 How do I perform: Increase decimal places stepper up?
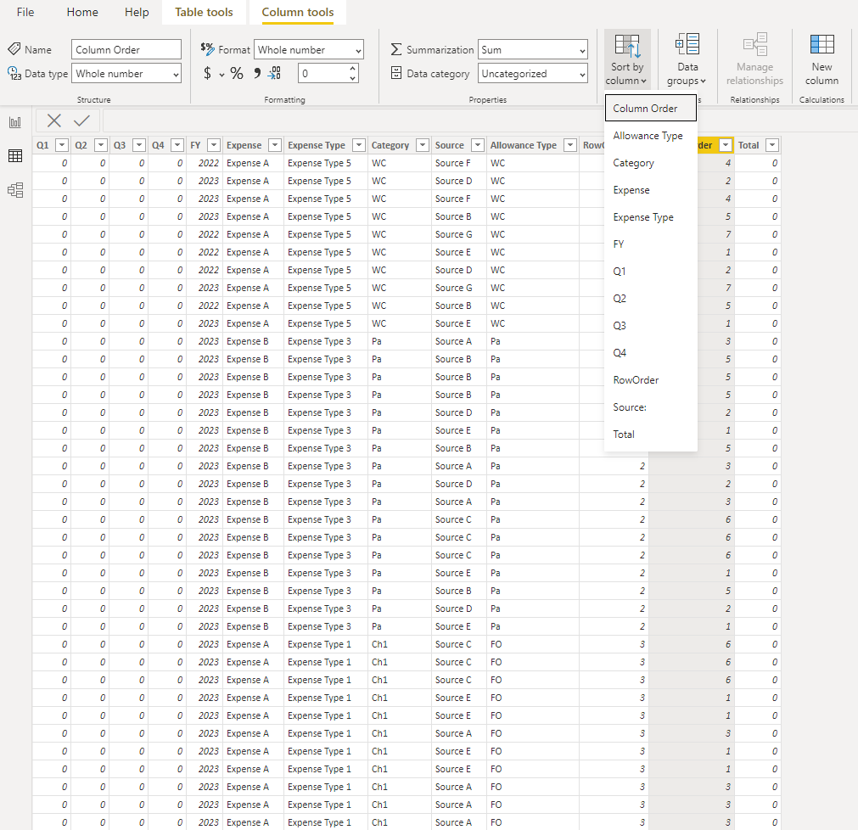coord(353,69)
